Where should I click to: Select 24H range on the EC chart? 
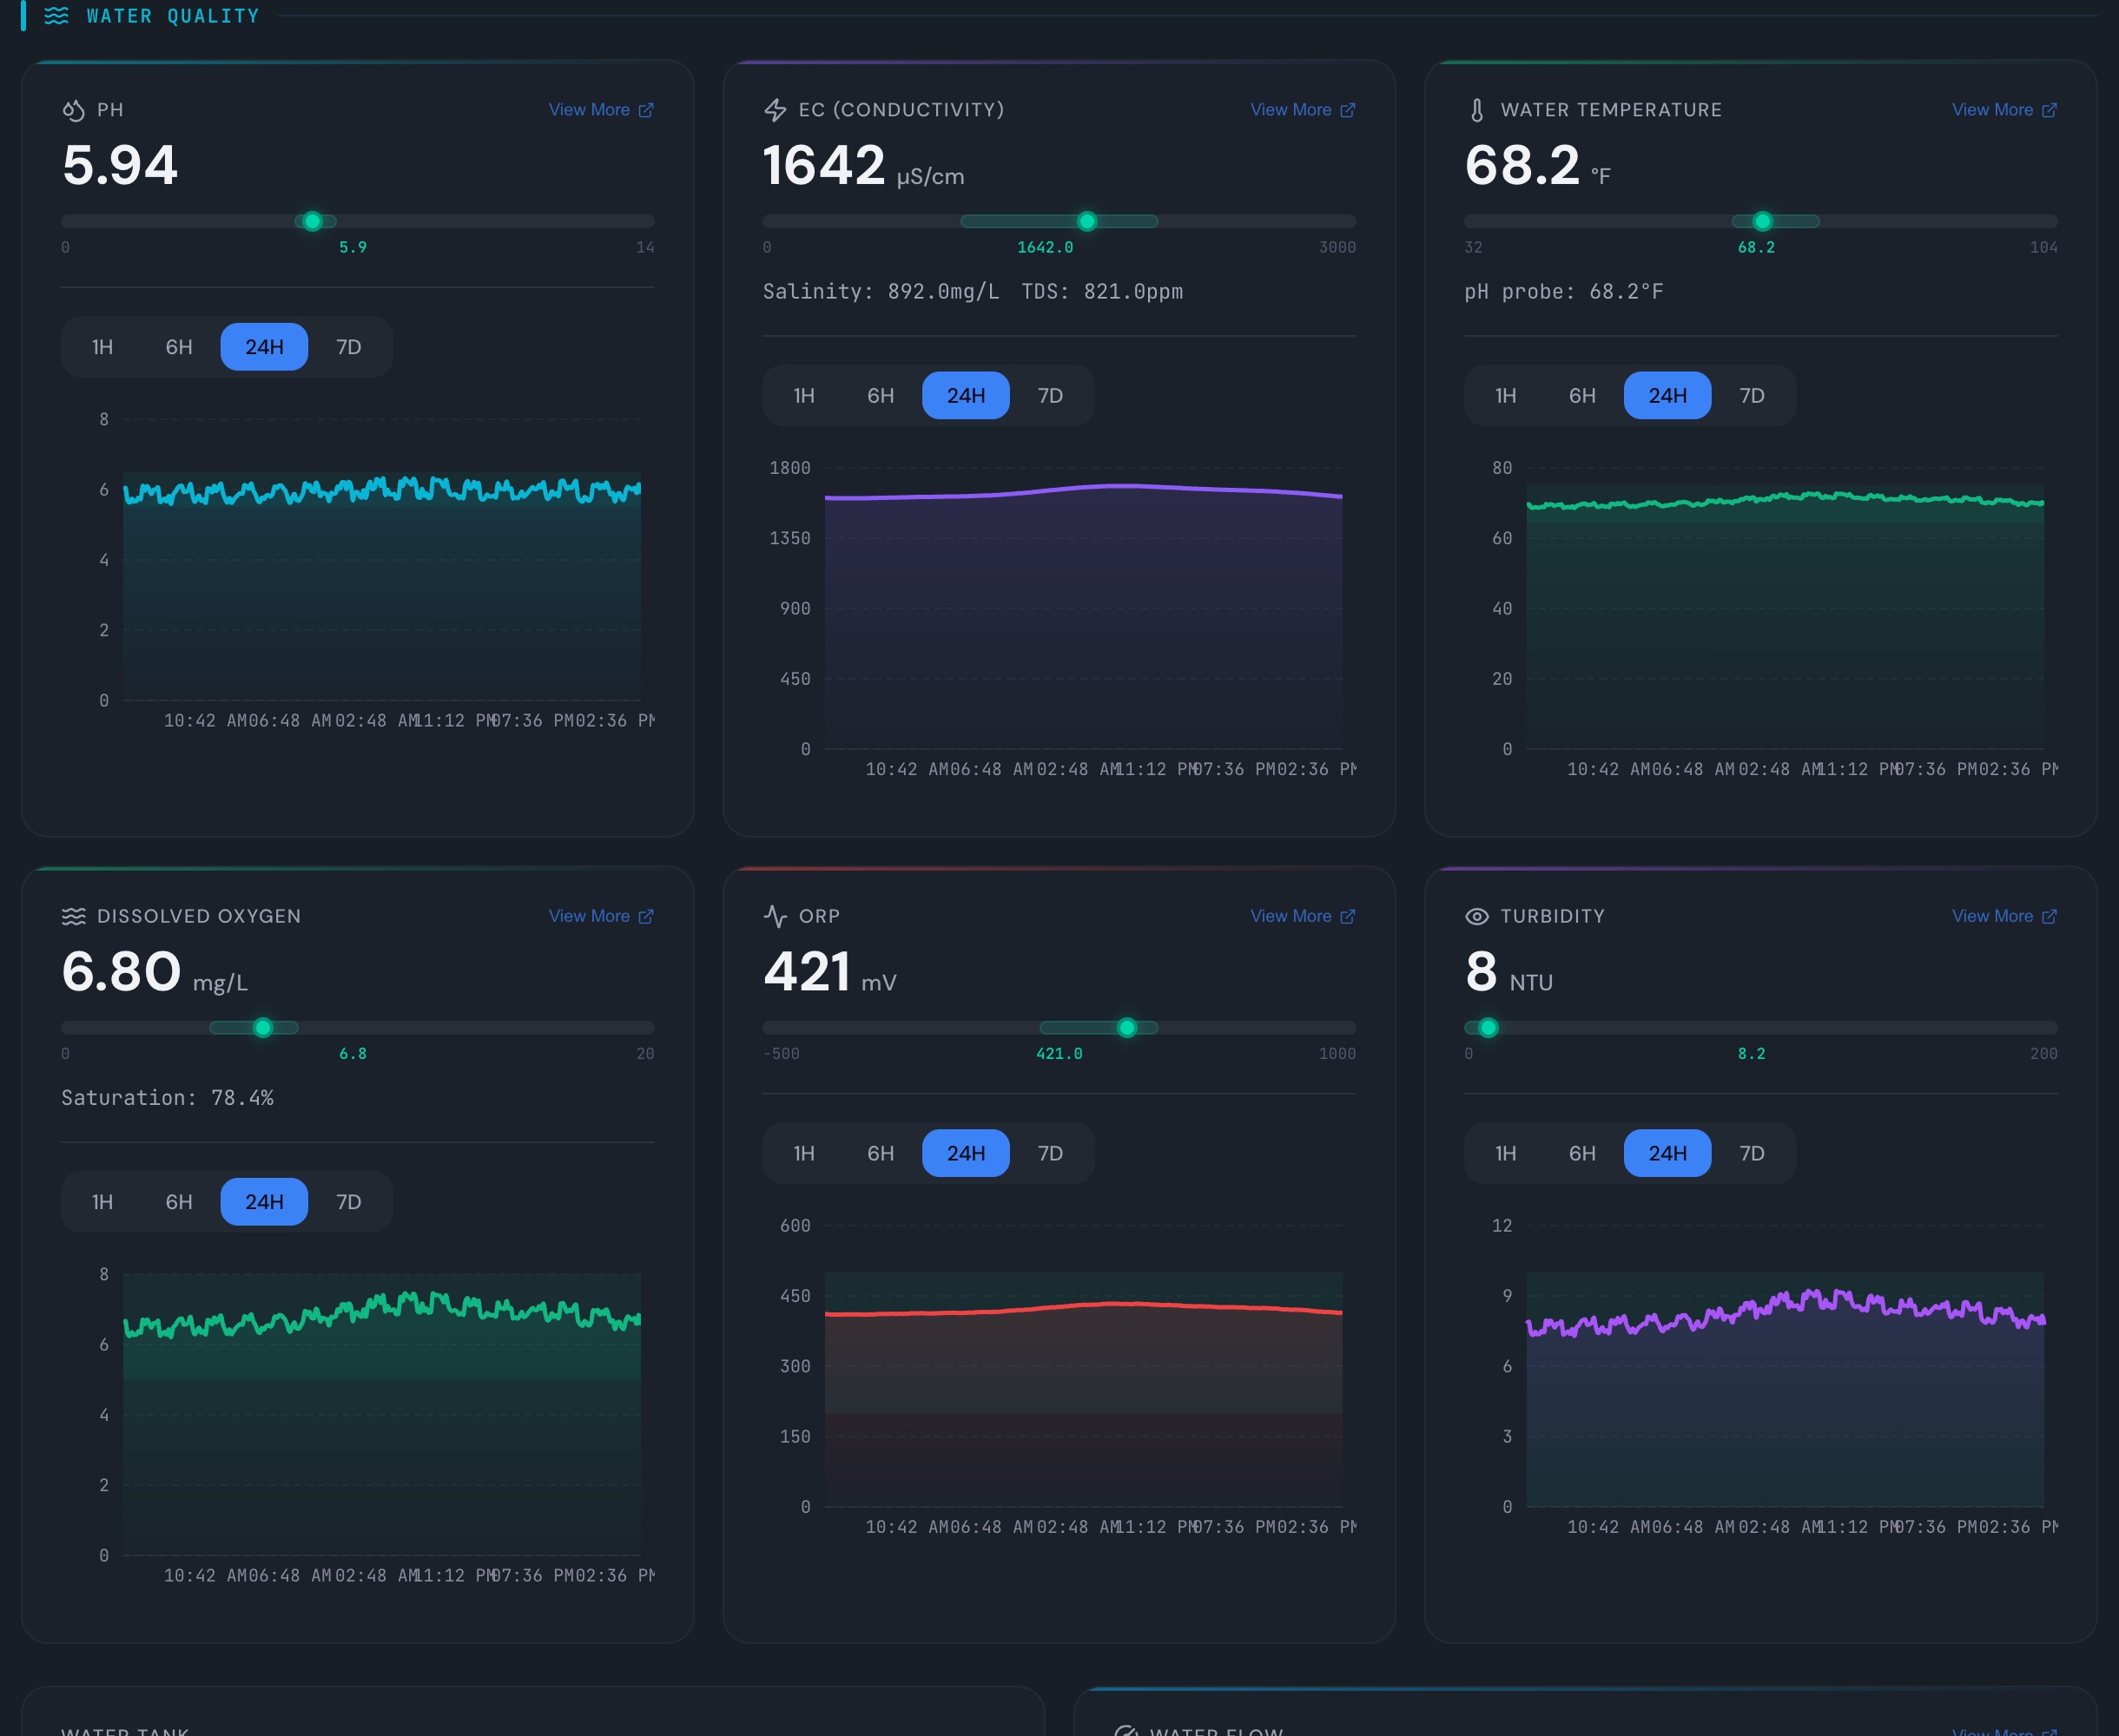966,396
